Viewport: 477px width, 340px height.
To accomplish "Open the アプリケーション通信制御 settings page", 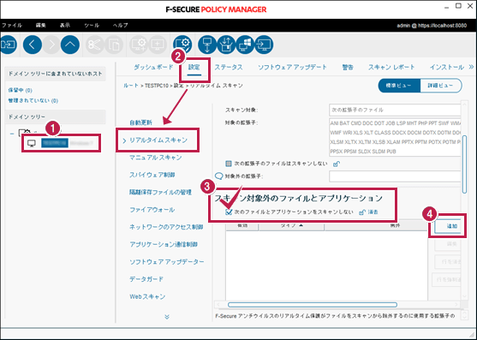I will coord(164,244).
